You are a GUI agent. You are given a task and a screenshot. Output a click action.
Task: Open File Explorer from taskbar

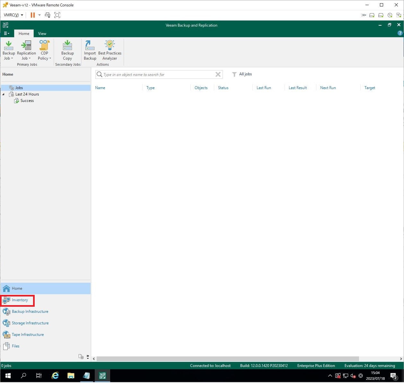coord(71,376)
